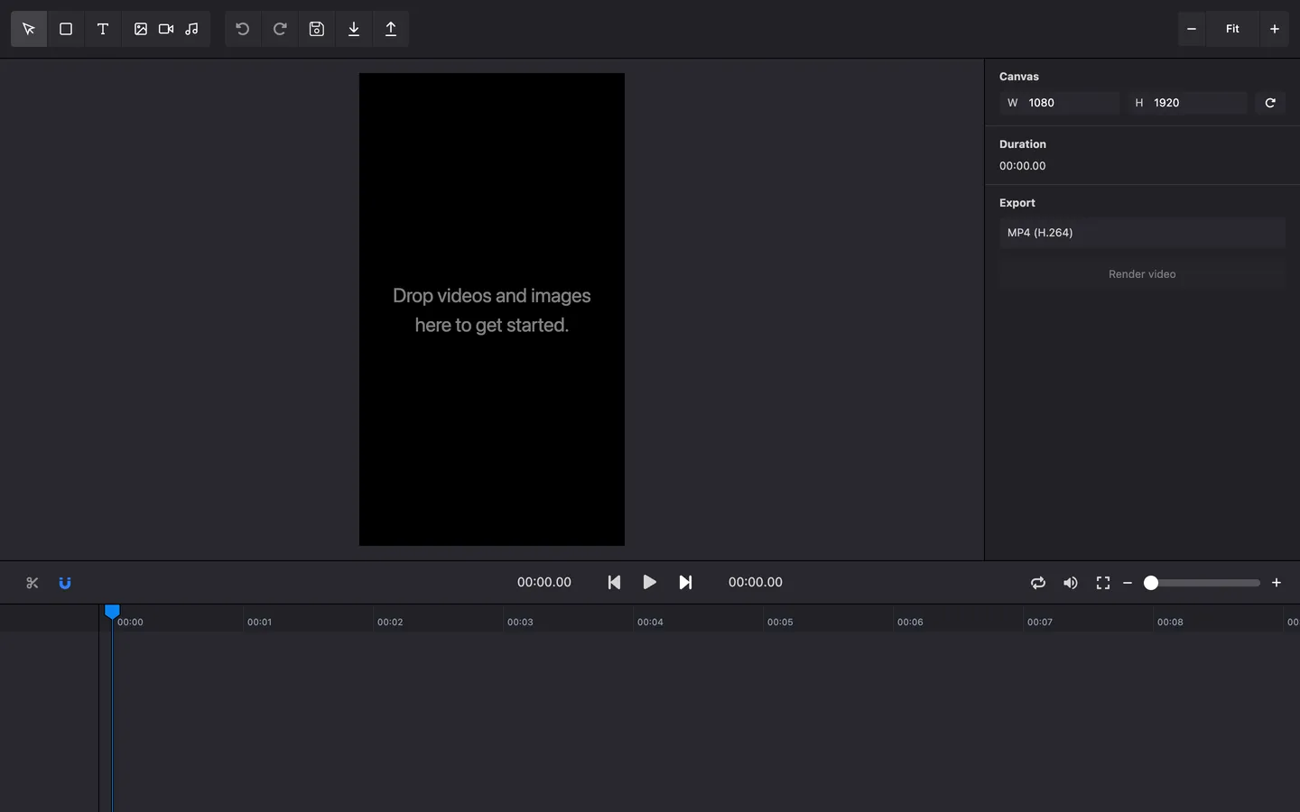The height and width of the screenshot is (812, 1300).
Task: Swap canvas dimensions with rotate icon
Action: [1270, 103]
